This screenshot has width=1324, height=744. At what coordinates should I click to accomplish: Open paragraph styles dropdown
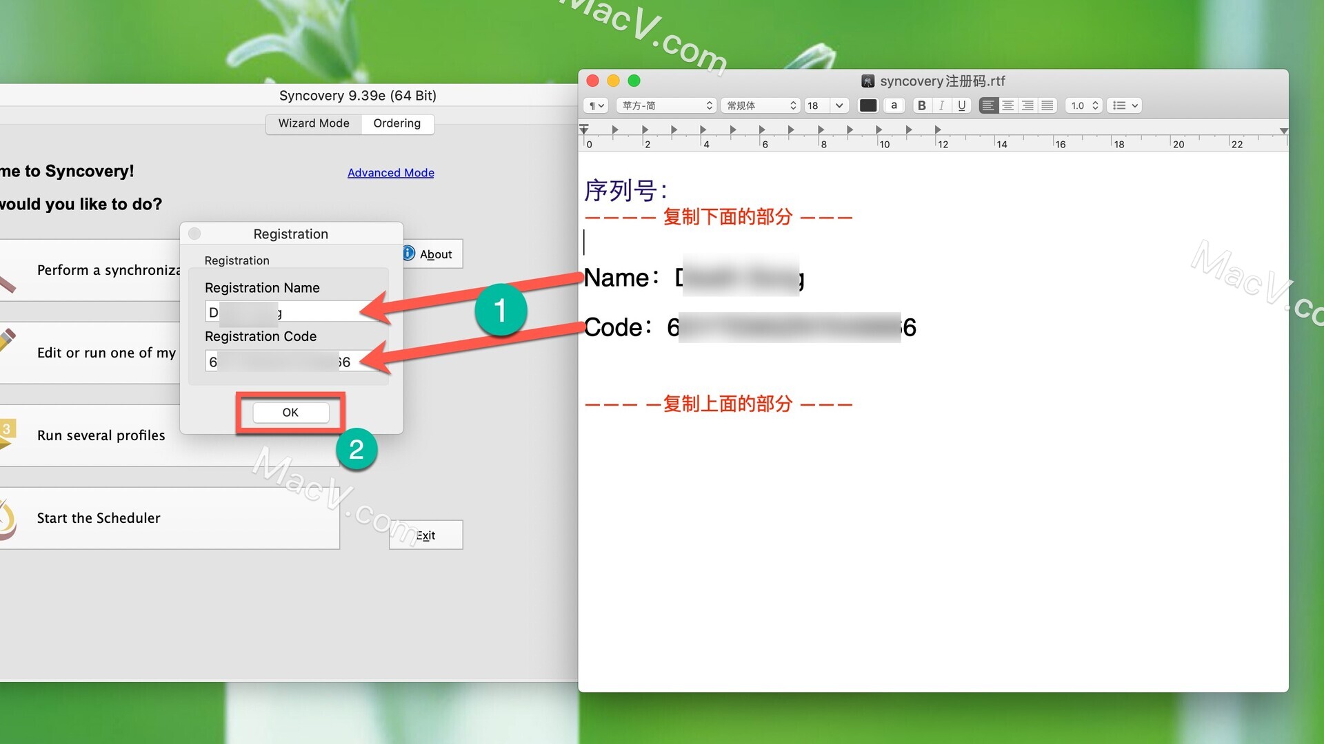click(596, 105)
